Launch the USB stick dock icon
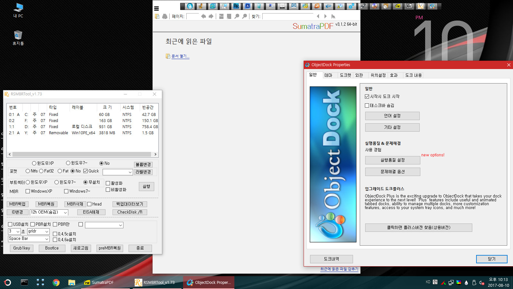513x289 pixels. tap(363, 6)
